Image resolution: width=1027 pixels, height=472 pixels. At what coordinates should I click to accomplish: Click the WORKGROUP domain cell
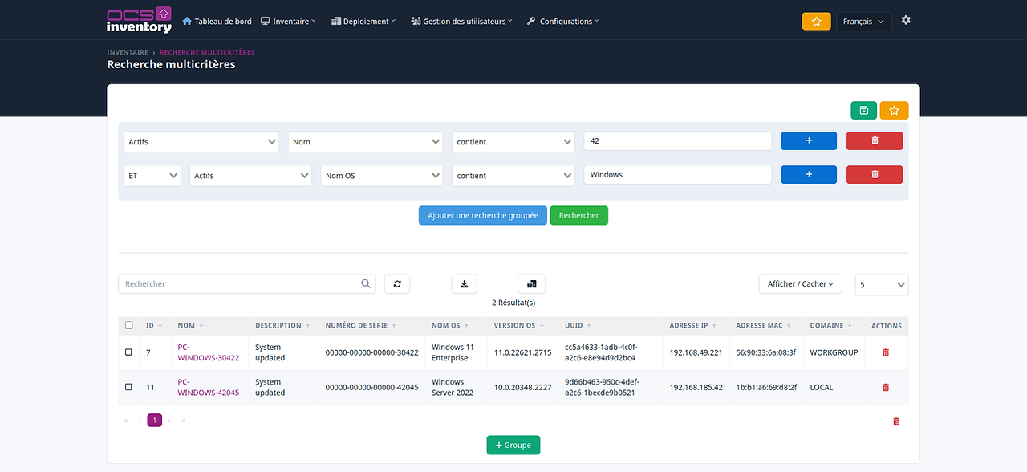(x=834, y=352)
